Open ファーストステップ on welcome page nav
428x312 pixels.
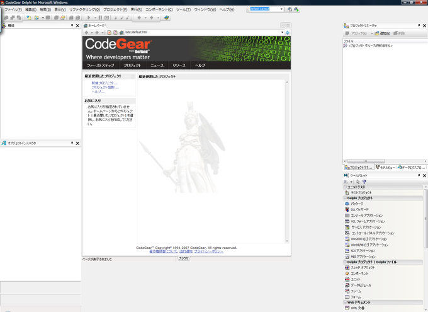pyautogui.click(x=101, y=66)
